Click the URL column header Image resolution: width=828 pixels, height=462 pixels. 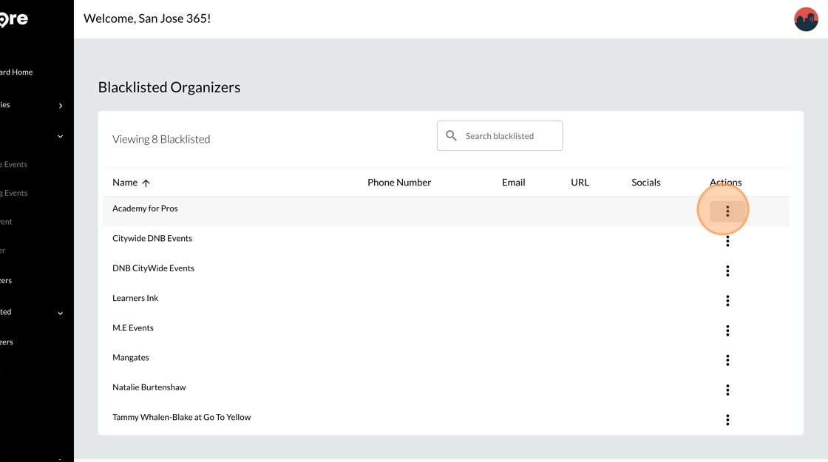(x=580, y=183)
